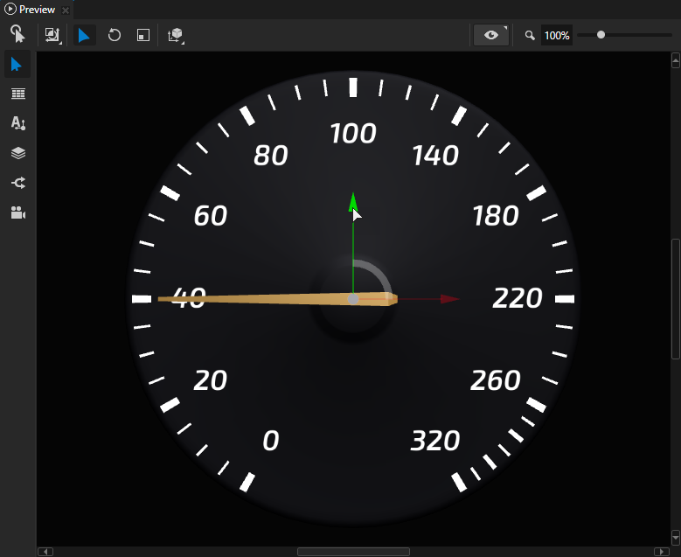Select the text tool in sidebar
Viewport: 681px width, 557px height.
click(17, 123)
